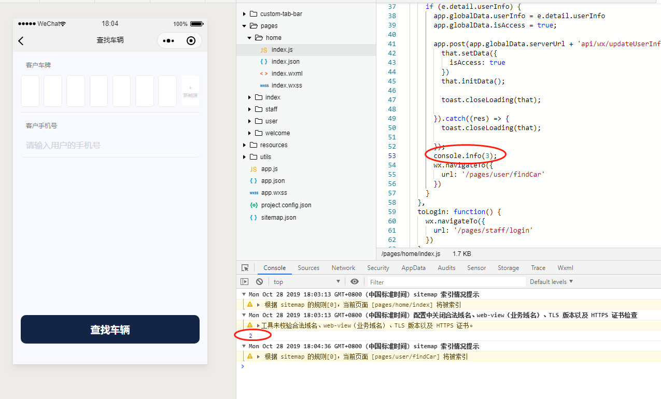This screenshot has width=661, height=399.
Task: Open index.js file in tree
Action: (282, 50)
